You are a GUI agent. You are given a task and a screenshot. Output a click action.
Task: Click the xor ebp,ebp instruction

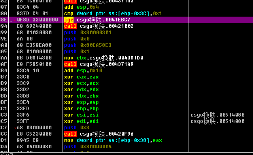[81, 109]
